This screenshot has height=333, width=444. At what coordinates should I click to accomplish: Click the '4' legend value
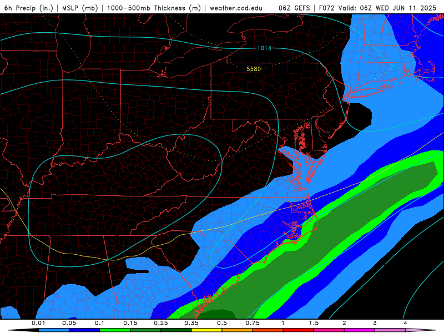pos(405,323)
